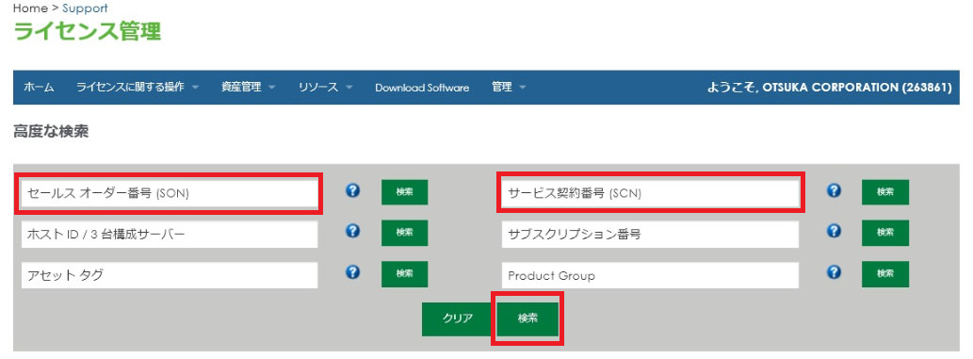This screenshot has width=973, height=359.
Task: Click the Home breadcrumb text
Action: 30,8
